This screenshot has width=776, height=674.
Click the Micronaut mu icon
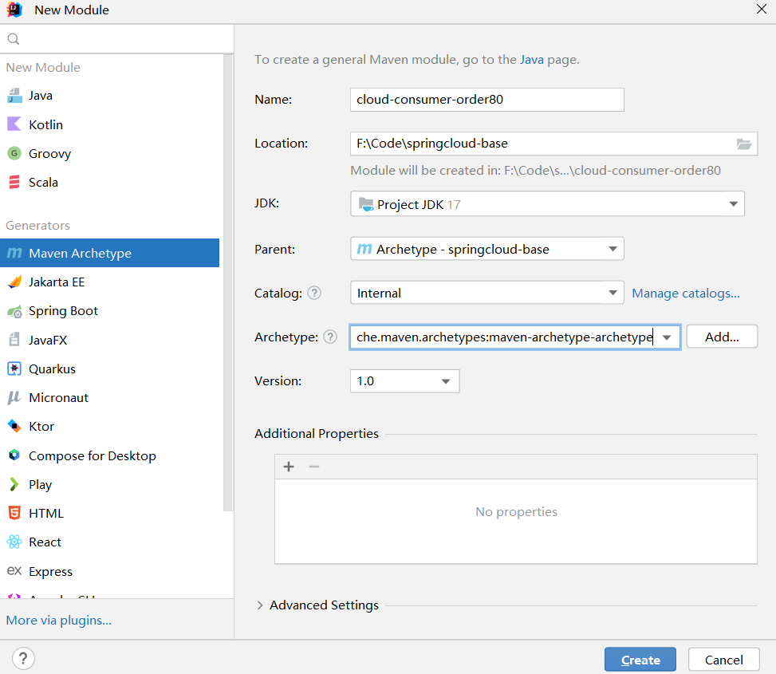click(14, 397)
